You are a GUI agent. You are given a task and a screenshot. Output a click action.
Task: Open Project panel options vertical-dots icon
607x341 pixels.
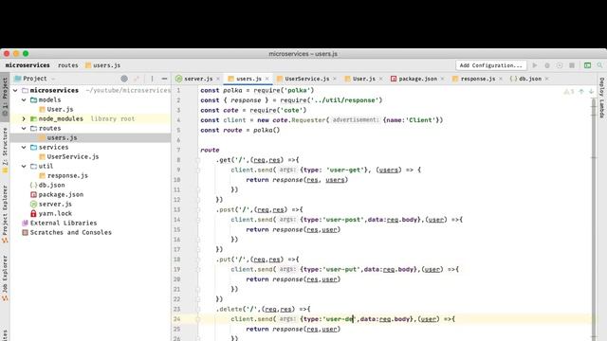[x=152, y=79]
